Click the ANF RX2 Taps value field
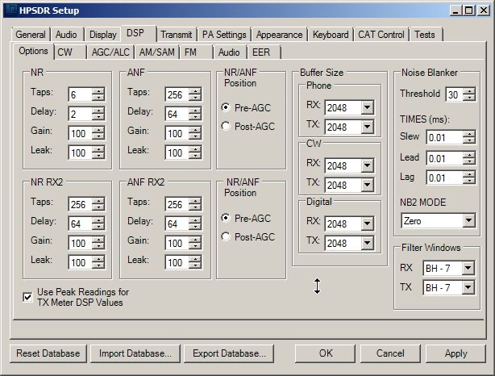This screenshot has height=376, width=495. (177, 204)
